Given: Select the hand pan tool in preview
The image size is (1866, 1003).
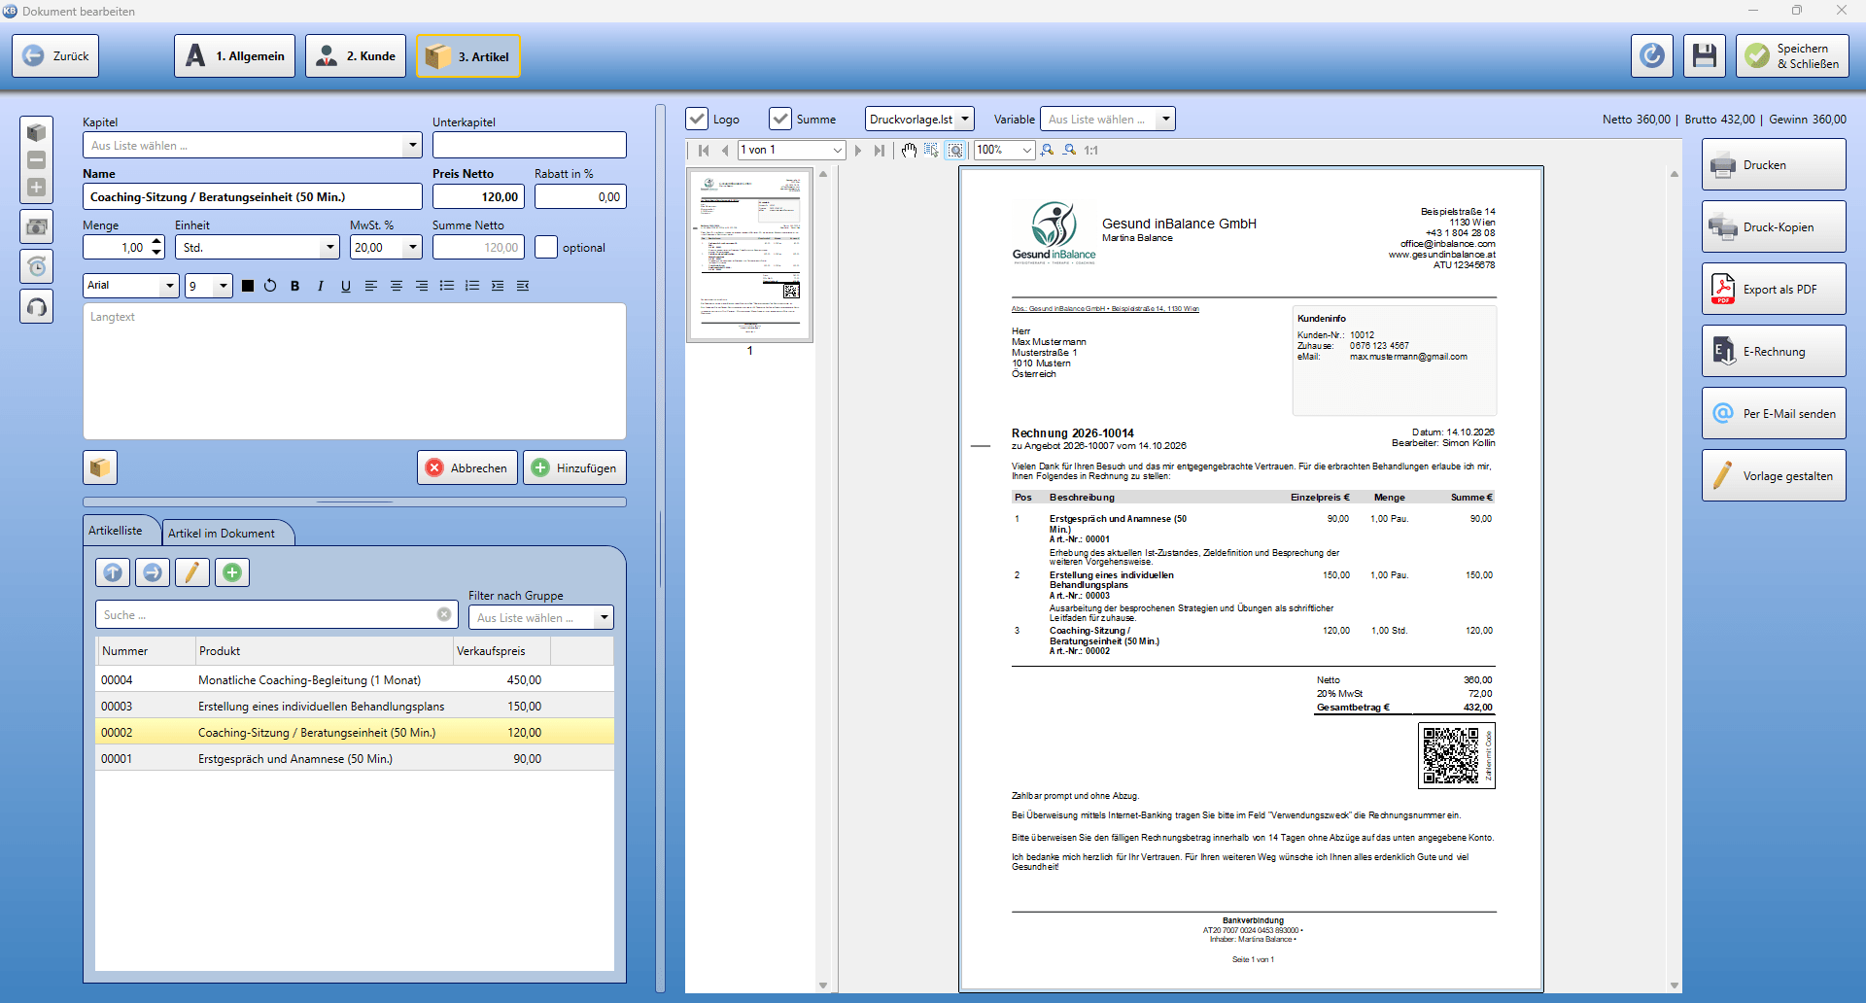Looking at the screenshot, I should click(908, 150).
